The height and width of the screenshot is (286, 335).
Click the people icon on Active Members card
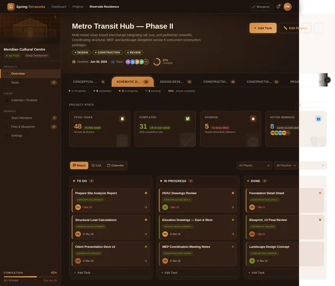pos(318,119)
